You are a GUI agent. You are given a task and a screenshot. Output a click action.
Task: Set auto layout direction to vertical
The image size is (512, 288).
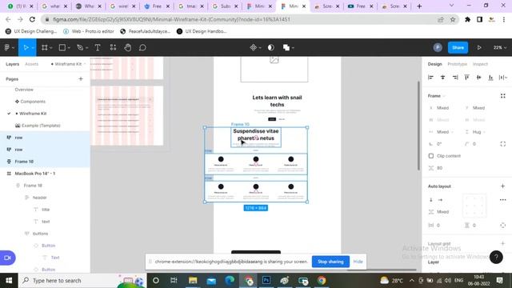pyautogui.click(x=431, y=200)
